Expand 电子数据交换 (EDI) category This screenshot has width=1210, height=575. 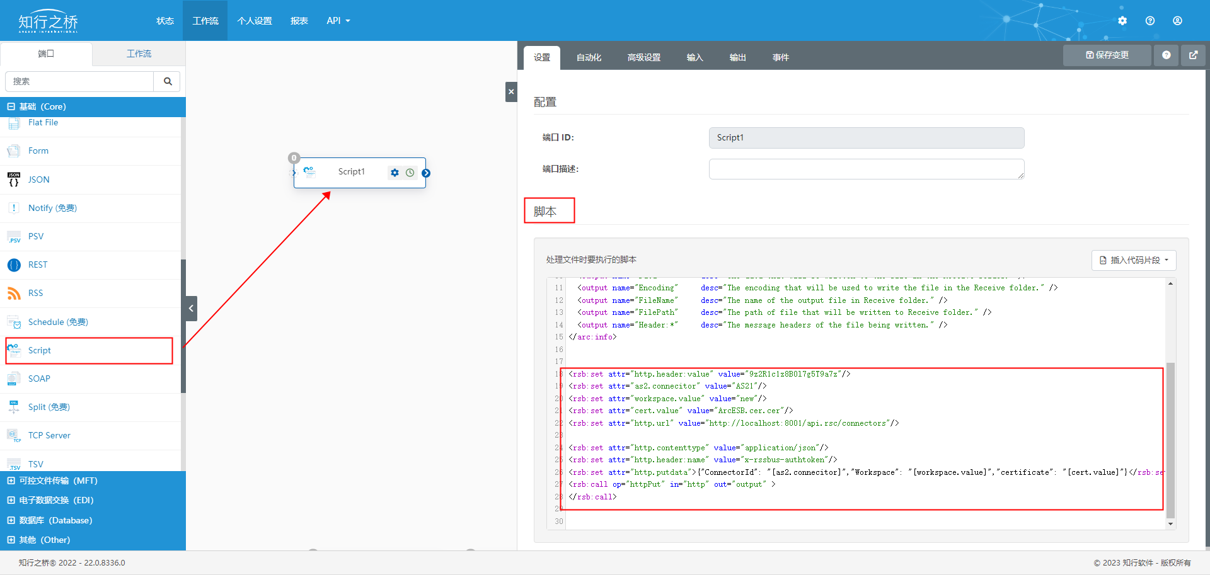(11, 500)
